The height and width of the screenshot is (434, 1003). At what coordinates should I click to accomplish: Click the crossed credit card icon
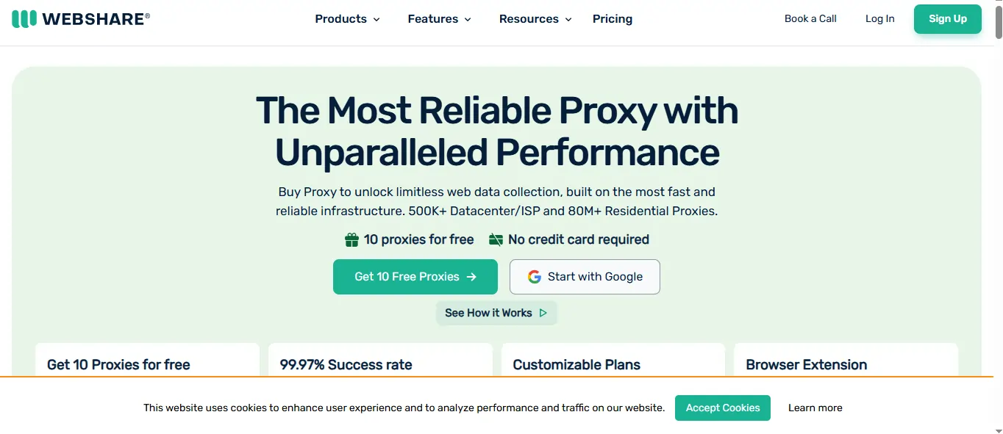tap(496, 239)
